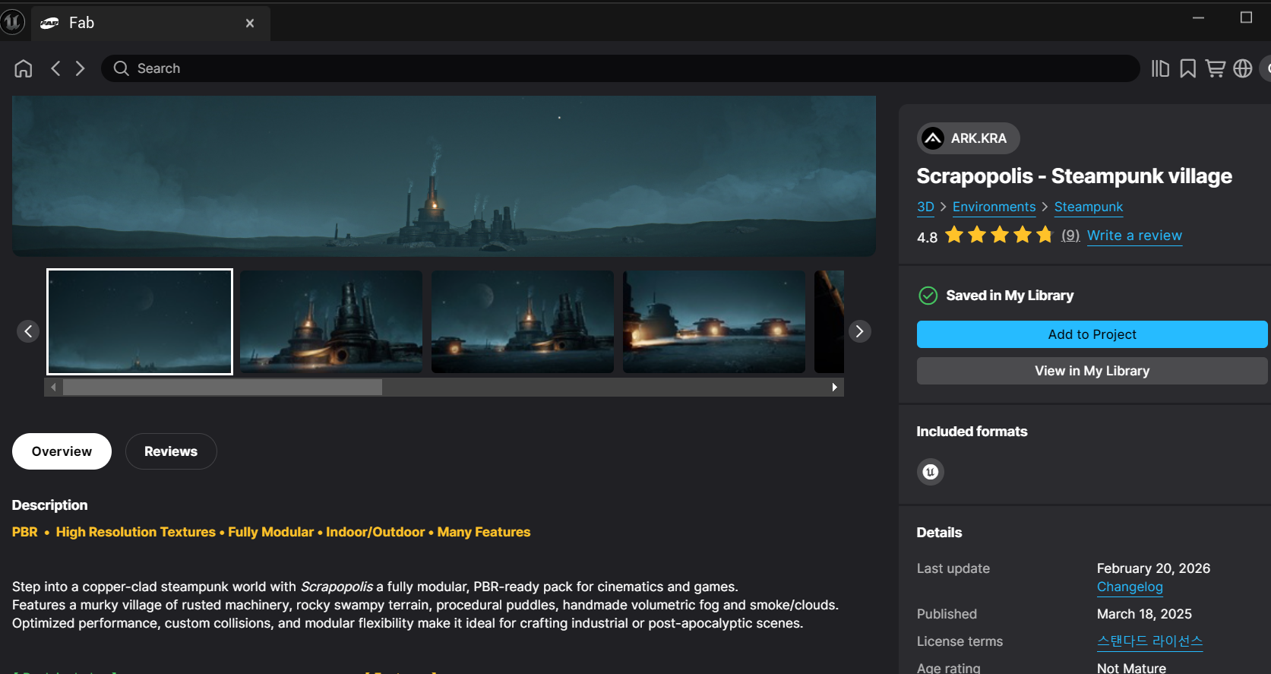Open the 스탠다드 라이선스 license link
Viewport: 1271px width, 674px height.
[x=1149, y=641]
